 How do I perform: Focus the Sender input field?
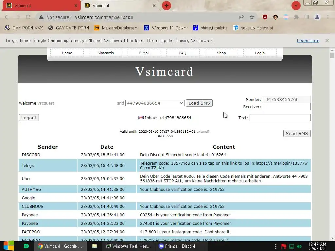pyautogui.click(x=287, y=99)
